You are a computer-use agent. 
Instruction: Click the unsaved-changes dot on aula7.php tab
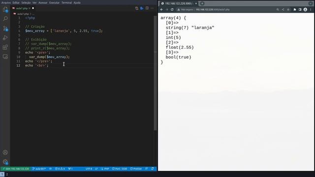pos(33,8)
